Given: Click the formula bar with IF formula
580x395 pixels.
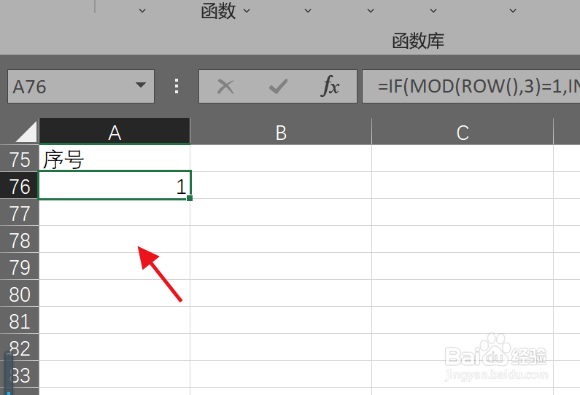Looking at the screenshot, I should (471, 87).
